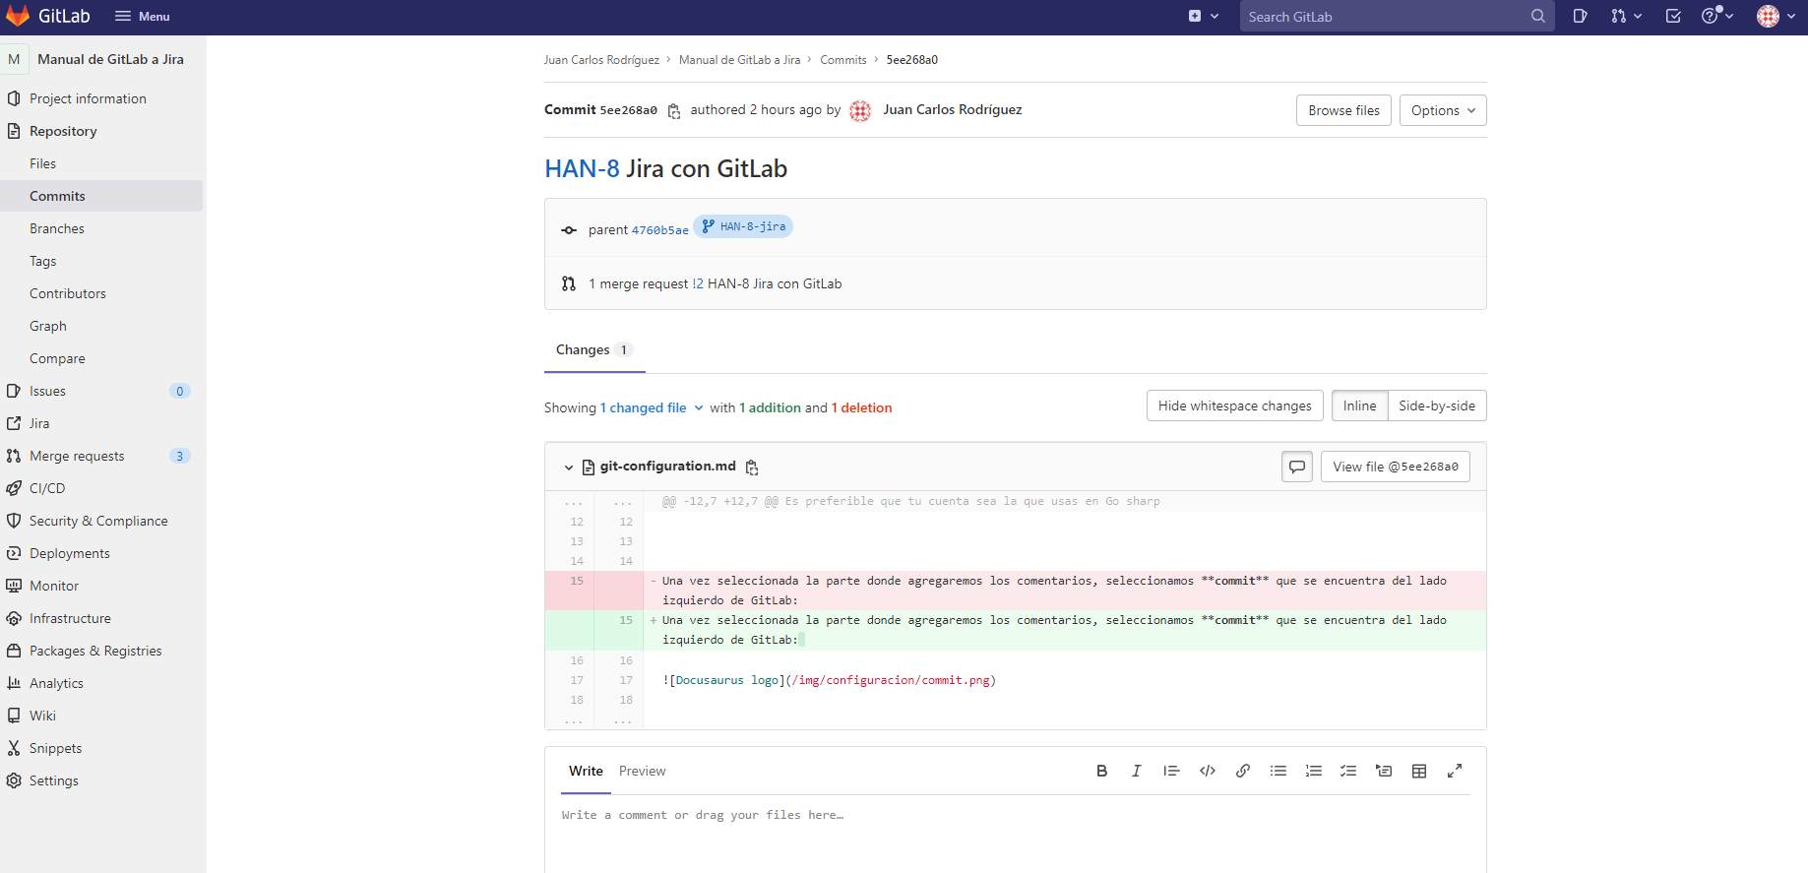The image size is (1808, 873).
Task: Open Compare in sidebar
Action: [x=57, y=358]
